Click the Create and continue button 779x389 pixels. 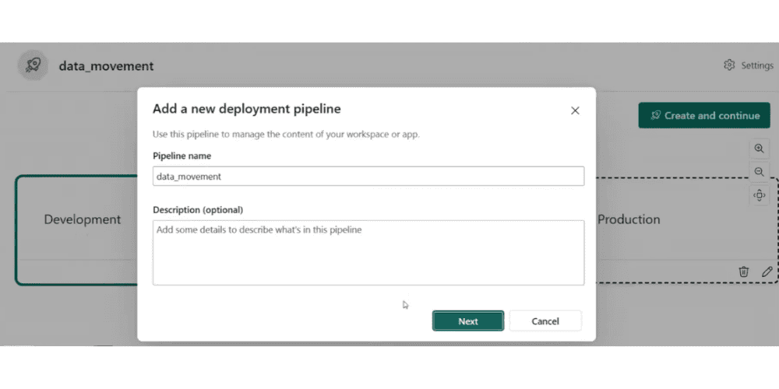click(704, 115)
